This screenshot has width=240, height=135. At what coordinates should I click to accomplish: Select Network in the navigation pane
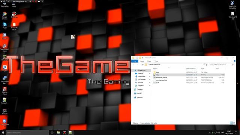[x=139, y=97]
